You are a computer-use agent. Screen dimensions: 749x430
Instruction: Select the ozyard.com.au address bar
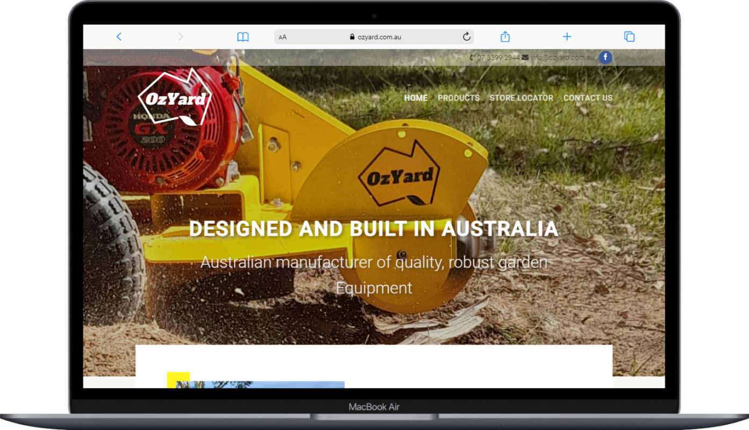pos(374,37)
